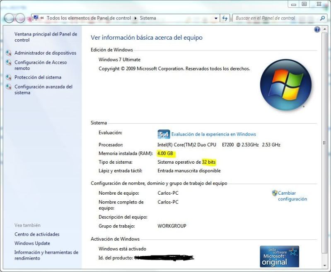331x272 pixels.
Task: Open Help via blue question mark icon
Action: click(x=317, y=29)
